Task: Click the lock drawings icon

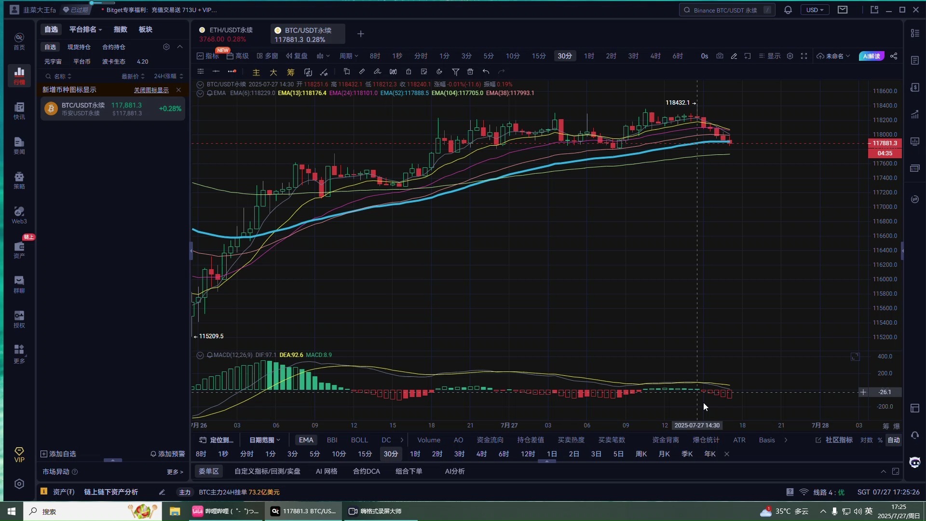Action: pos(409,72)
